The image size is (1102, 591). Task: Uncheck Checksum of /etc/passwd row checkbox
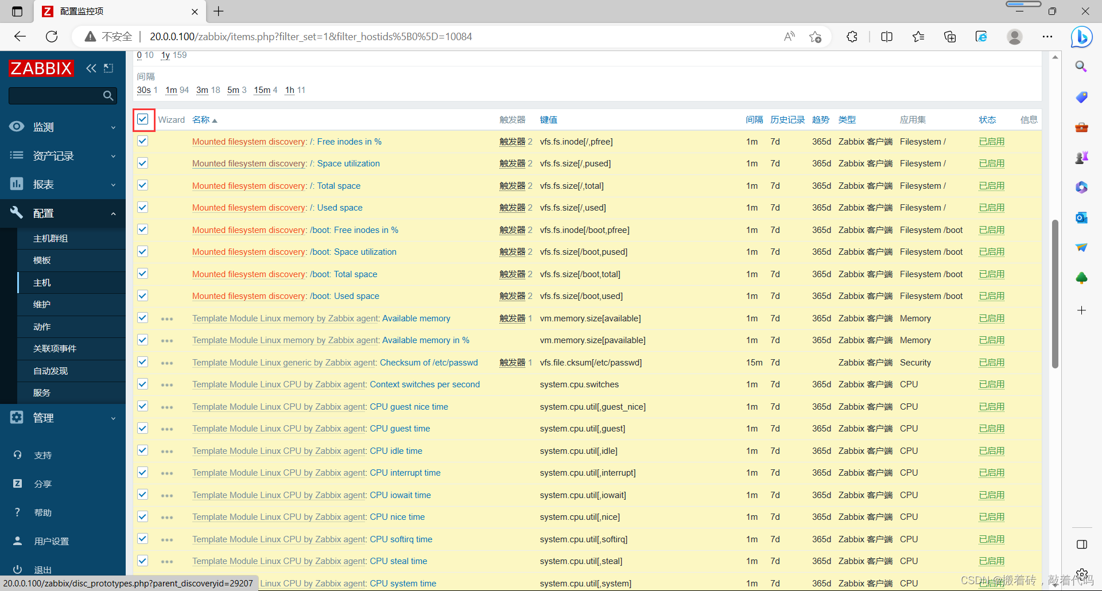coord(143,362)
